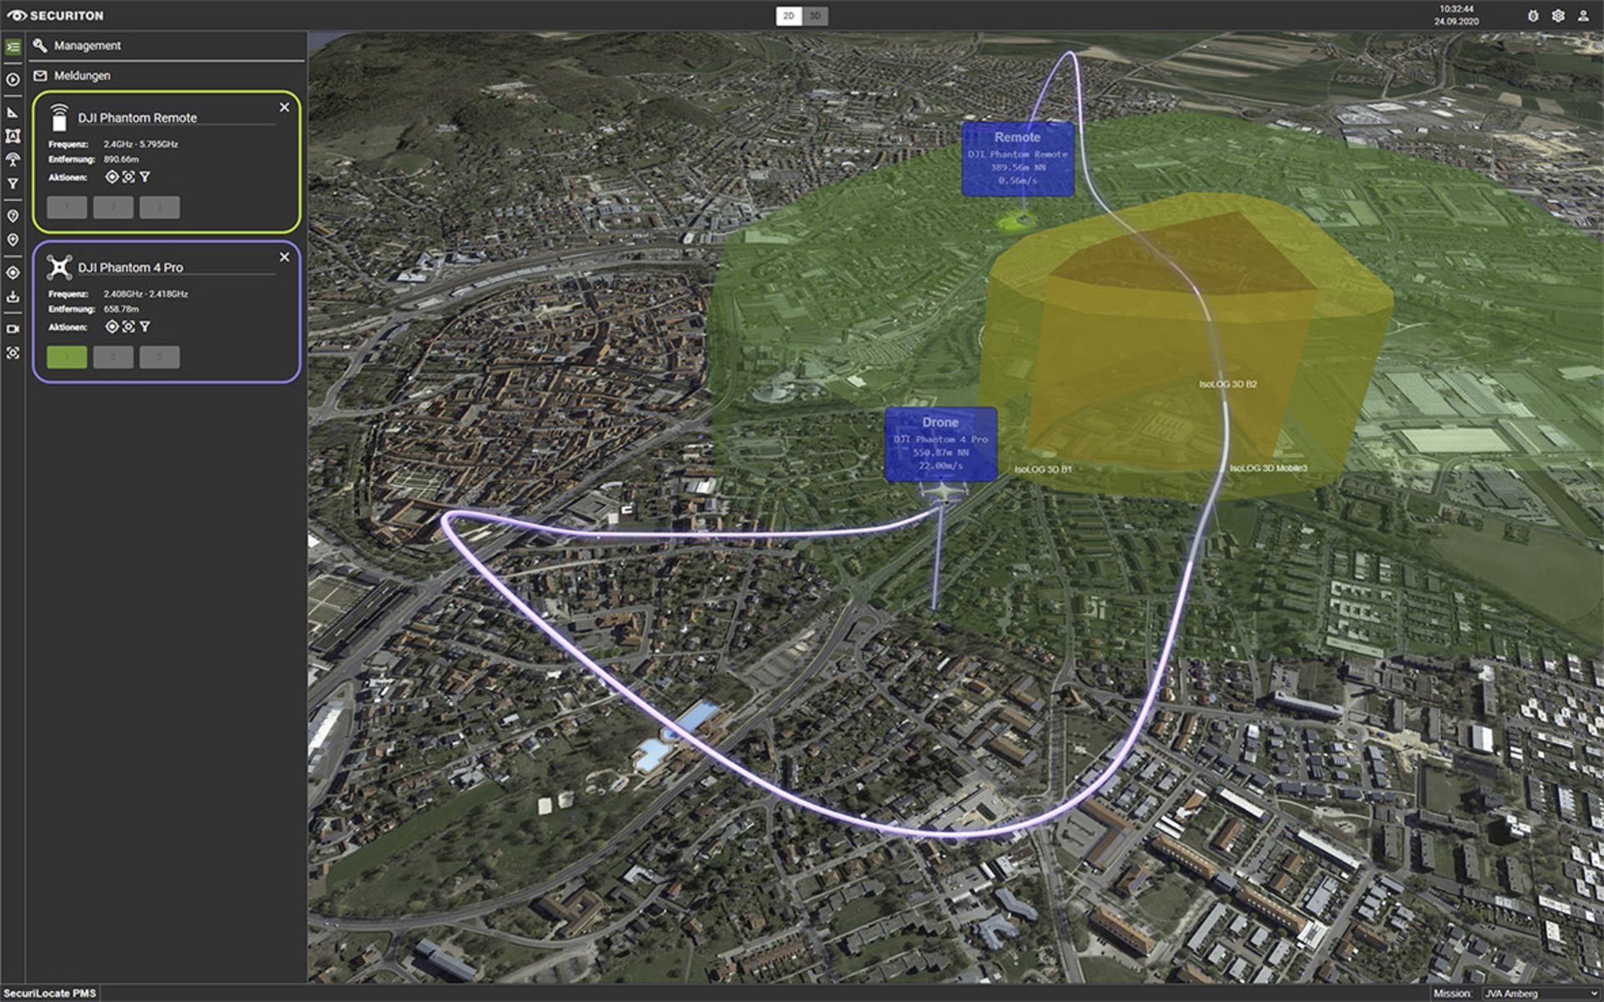Click the crosshair target icon in left sidebar
1604x1002 pixels.
13,272
